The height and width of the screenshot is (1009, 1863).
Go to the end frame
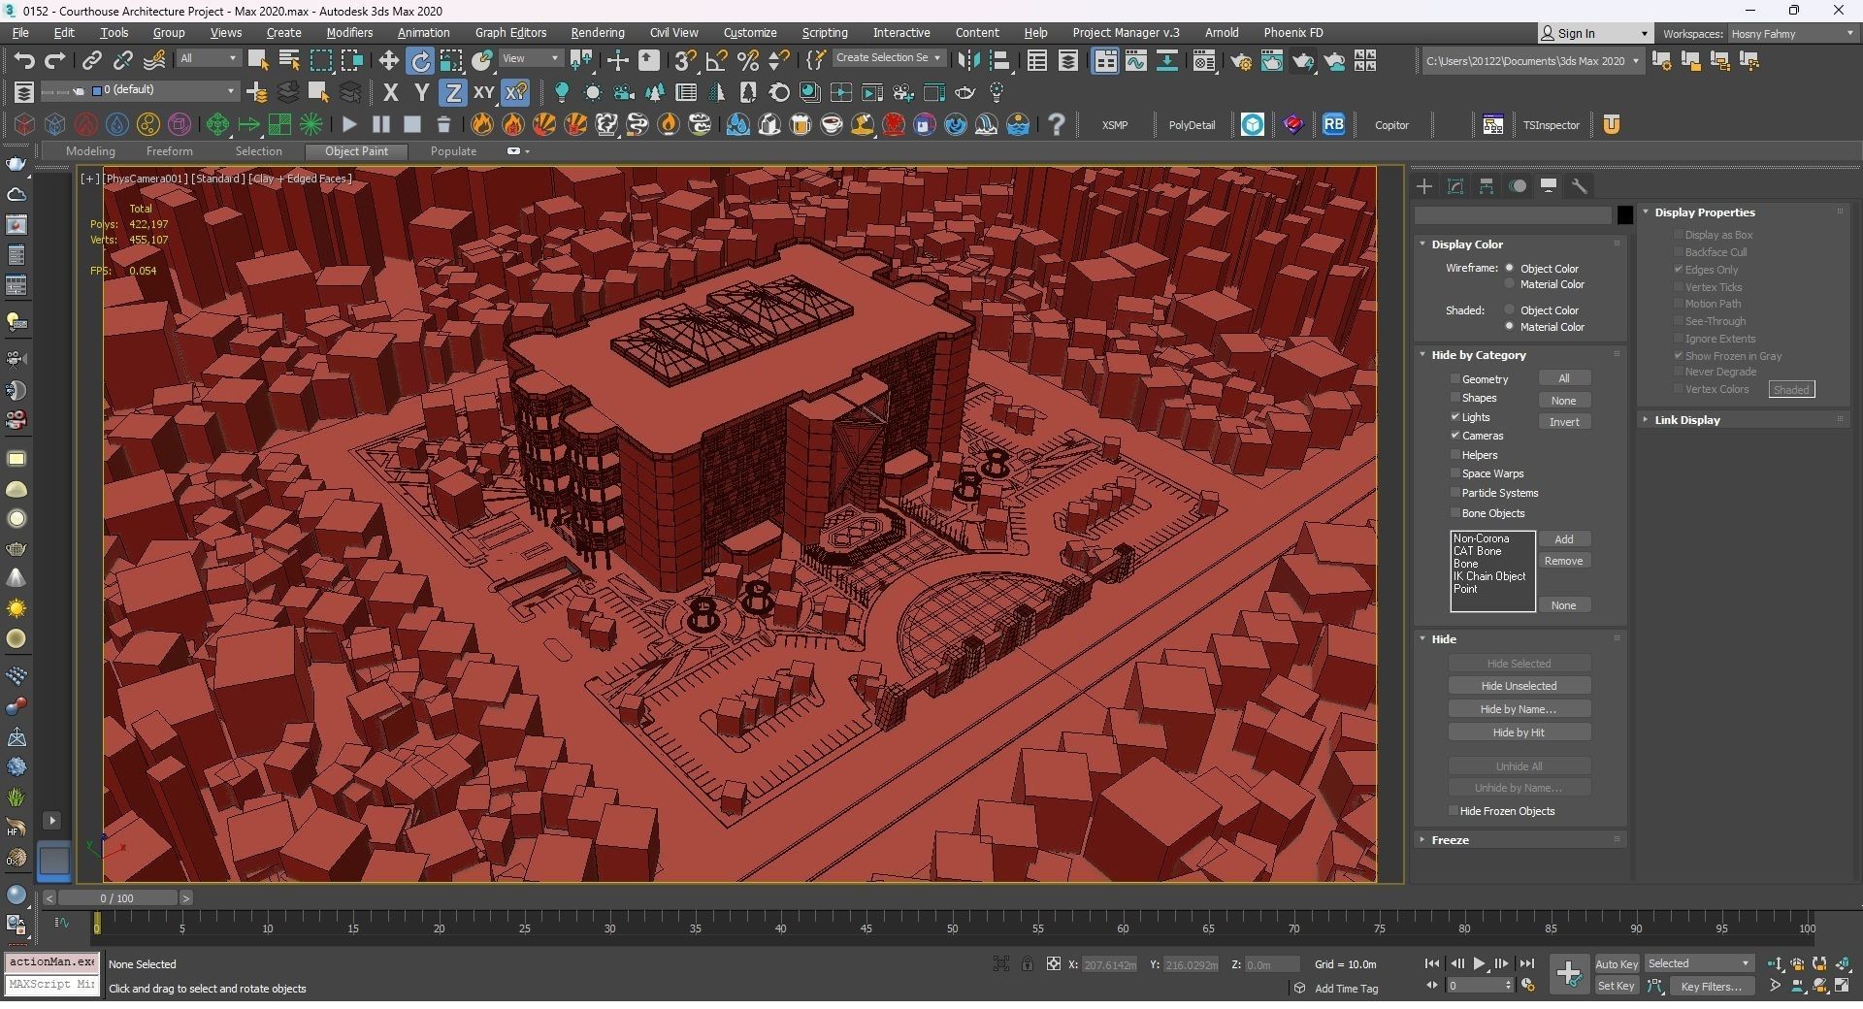(x=1526, y=963)
